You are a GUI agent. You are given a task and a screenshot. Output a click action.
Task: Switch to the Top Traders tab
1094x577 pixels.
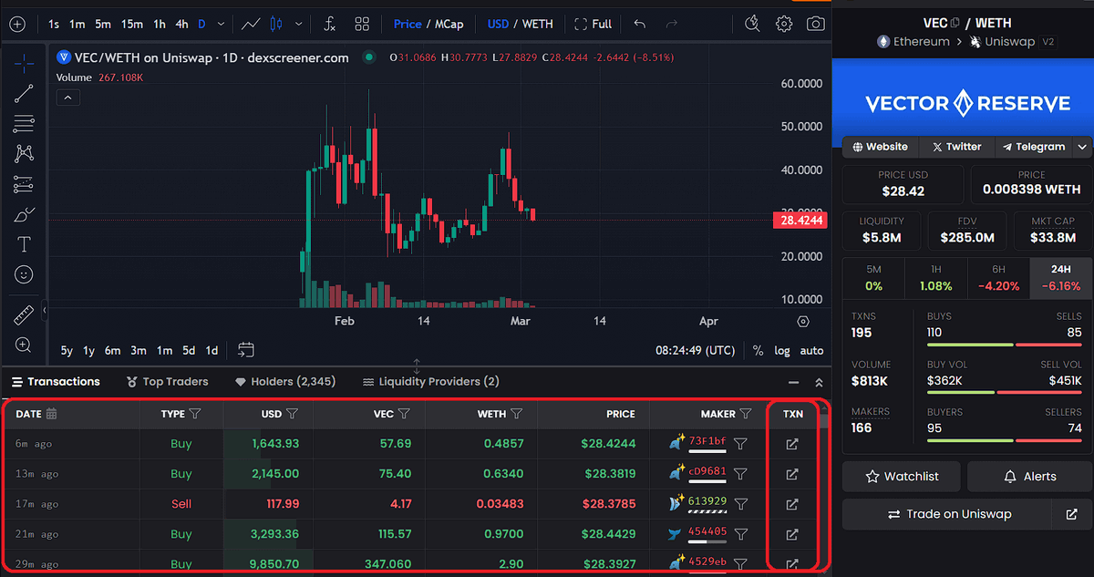click(x=168, y=382)
